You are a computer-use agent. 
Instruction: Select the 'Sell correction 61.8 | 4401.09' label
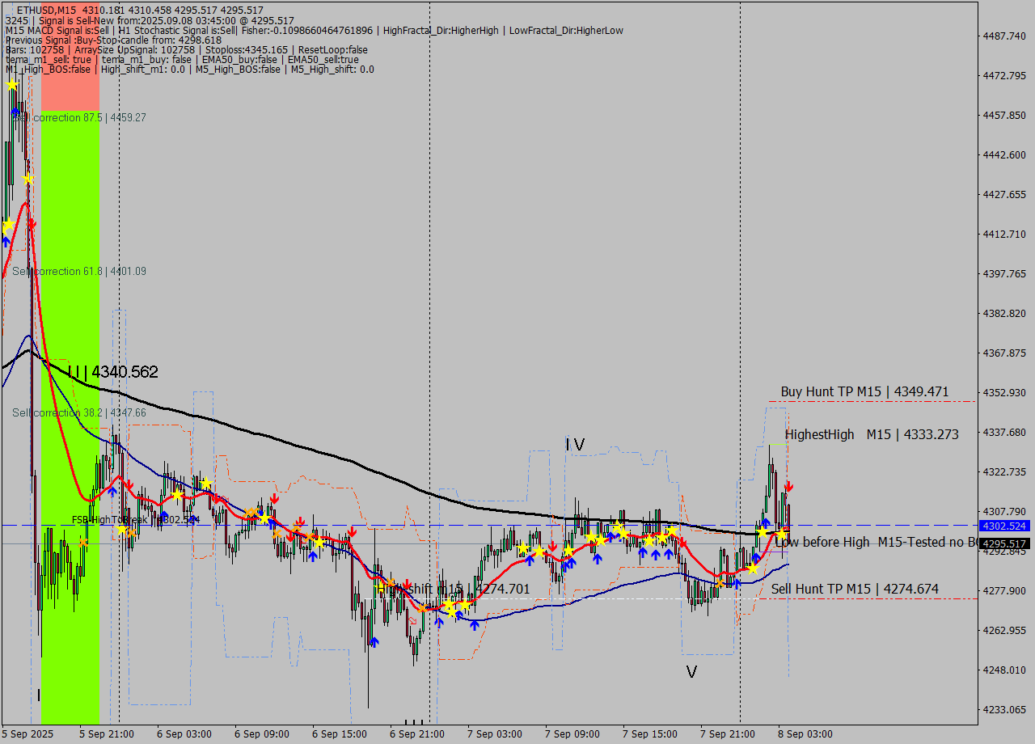click(x=79, y=272)
